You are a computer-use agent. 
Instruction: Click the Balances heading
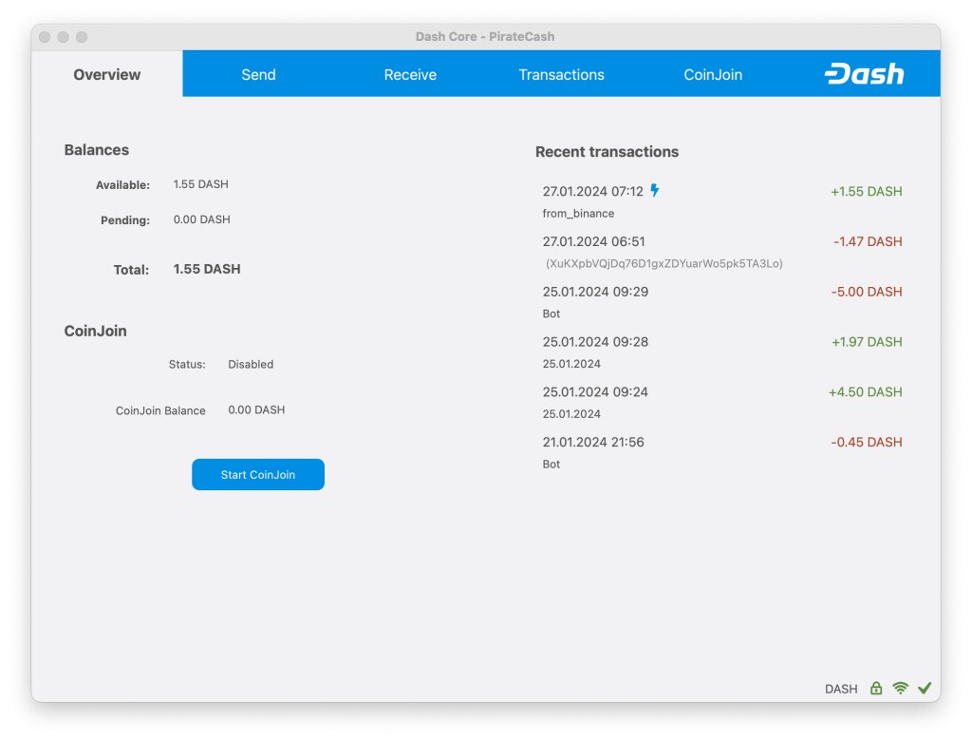point(97,149)
